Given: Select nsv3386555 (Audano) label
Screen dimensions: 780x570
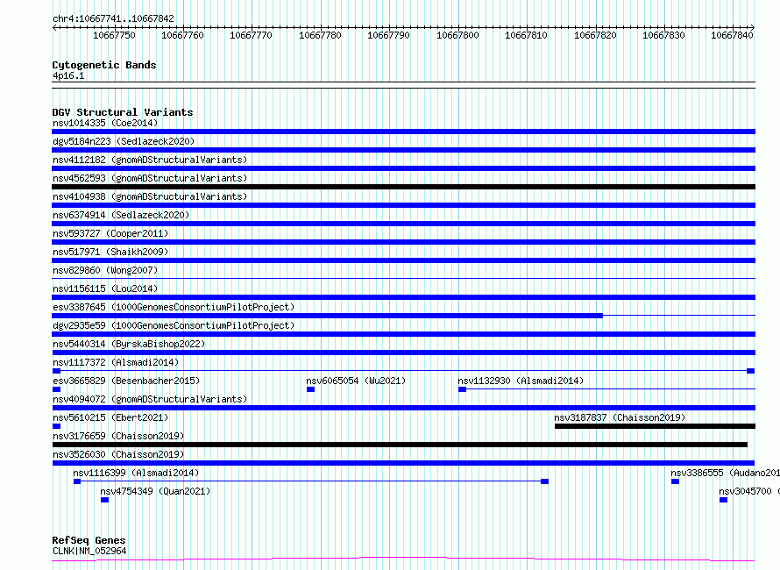Looking at the screenshot, I should pos(726,473).
